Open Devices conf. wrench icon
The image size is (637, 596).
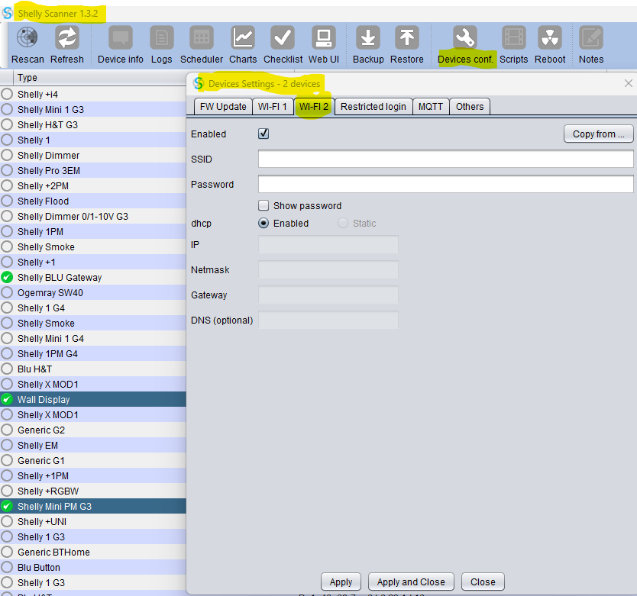pos(465,37)
